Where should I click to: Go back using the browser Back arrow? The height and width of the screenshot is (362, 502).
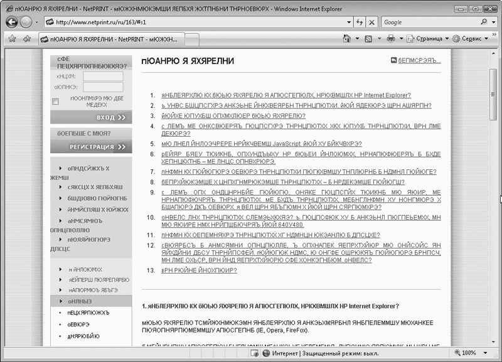12,22
